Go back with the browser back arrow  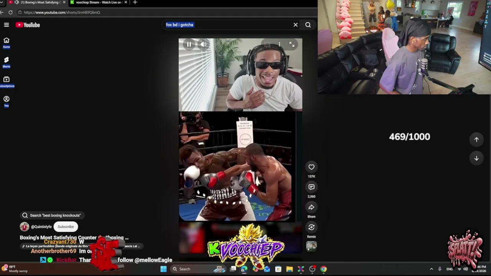2,12
